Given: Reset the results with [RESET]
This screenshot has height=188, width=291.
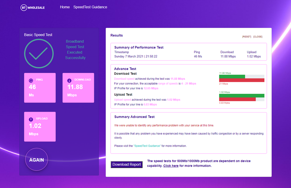Looking at the screenshot, I should 247,37.
